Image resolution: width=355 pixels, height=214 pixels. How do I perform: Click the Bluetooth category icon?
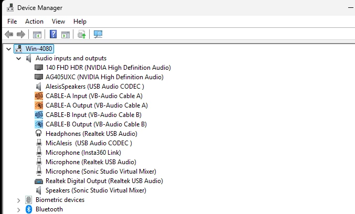tap(28, 209)
